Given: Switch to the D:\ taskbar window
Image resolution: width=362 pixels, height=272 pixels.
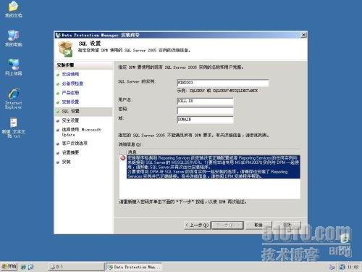Looking at the screenshot, I should pyautogui.click(x=76, y=267).
